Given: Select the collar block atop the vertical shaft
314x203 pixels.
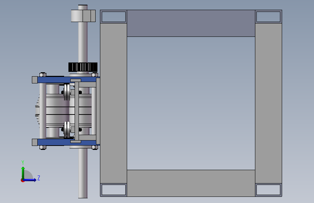Looking at the screenshot, I should click(x=83, y=16).
